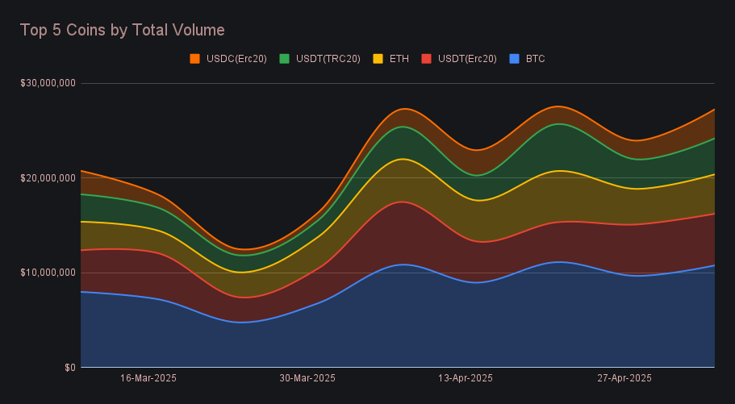
Task: Select the blue BTC legend swatch
Action: point(514,59)
